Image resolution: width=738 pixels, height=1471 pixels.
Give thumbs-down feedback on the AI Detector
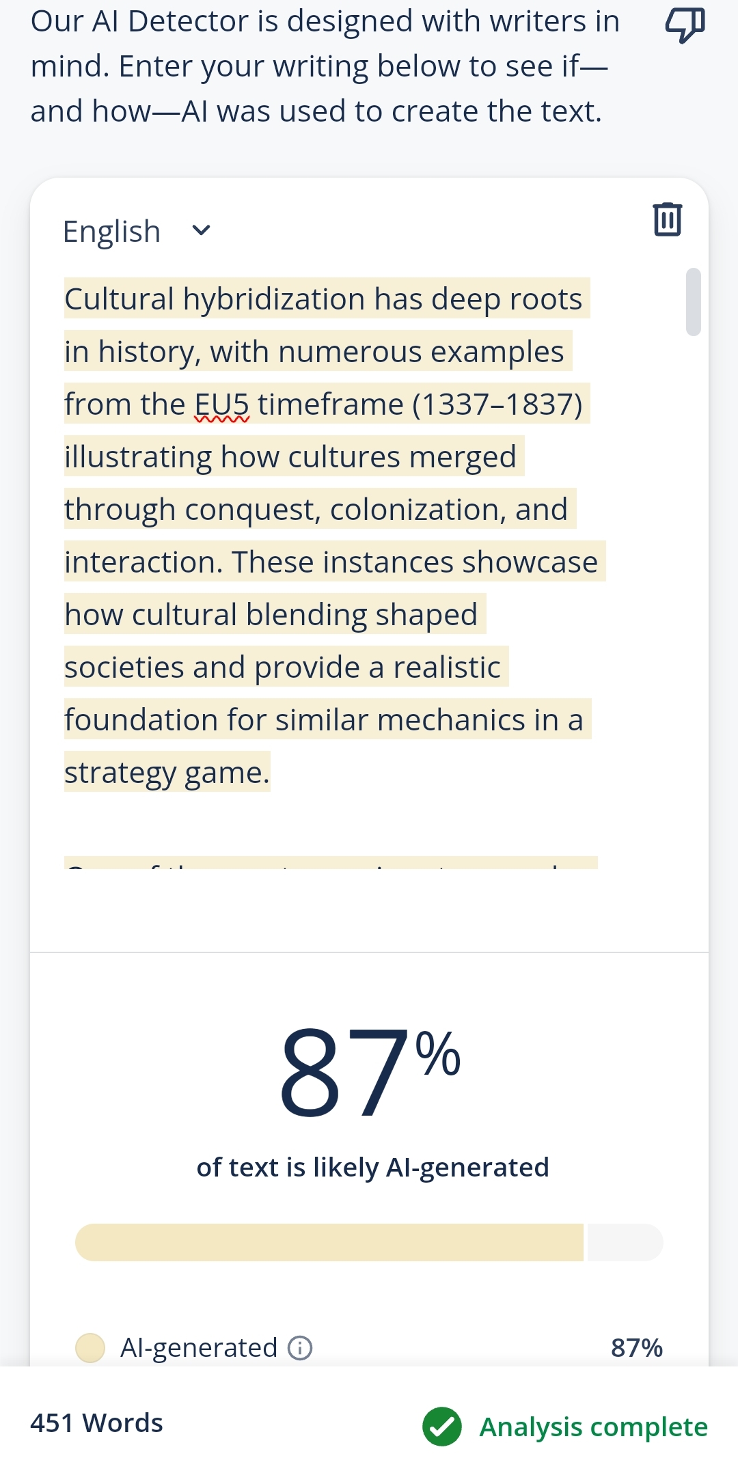(685, 25)
